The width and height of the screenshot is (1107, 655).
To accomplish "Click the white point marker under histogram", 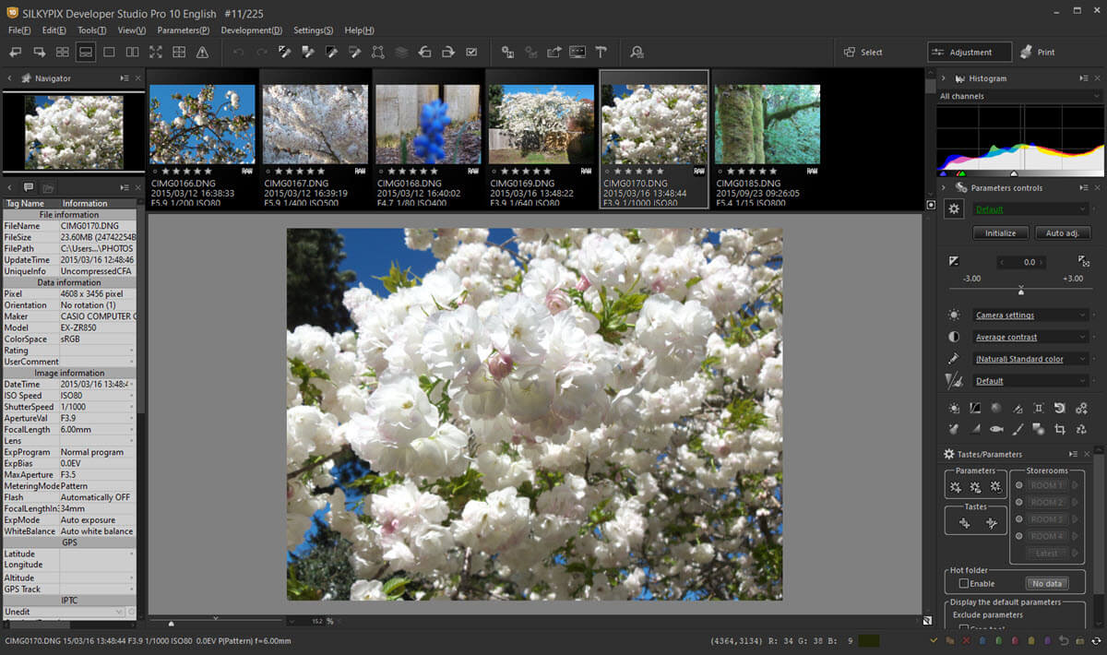I will coord(1014,173).
